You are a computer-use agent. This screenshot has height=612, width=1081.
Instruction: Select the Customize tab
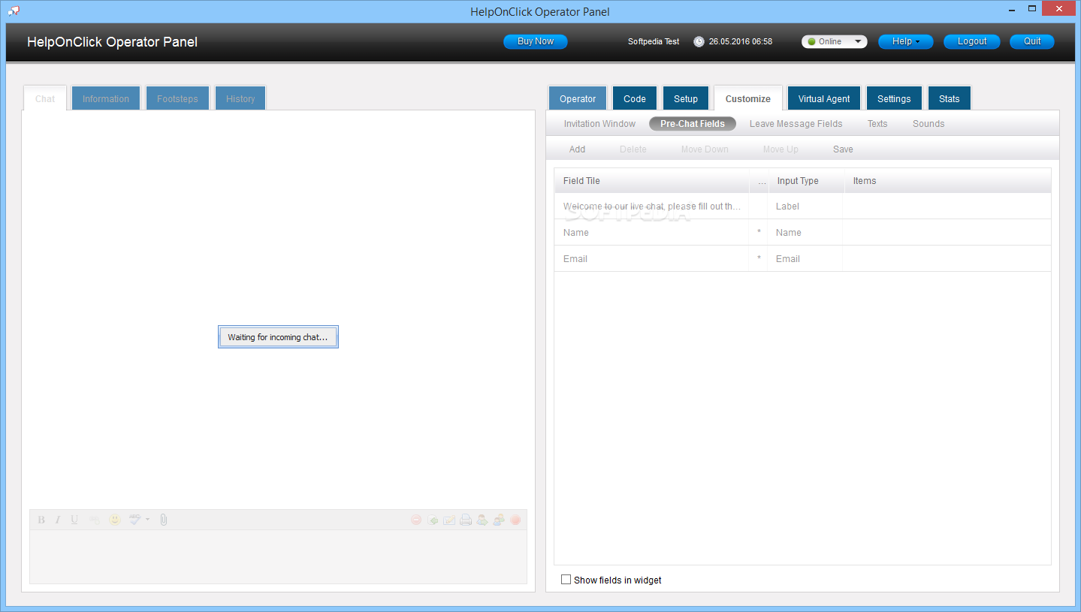[748, 98]
